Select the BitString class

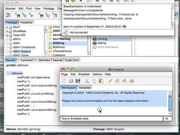point(58,43)
